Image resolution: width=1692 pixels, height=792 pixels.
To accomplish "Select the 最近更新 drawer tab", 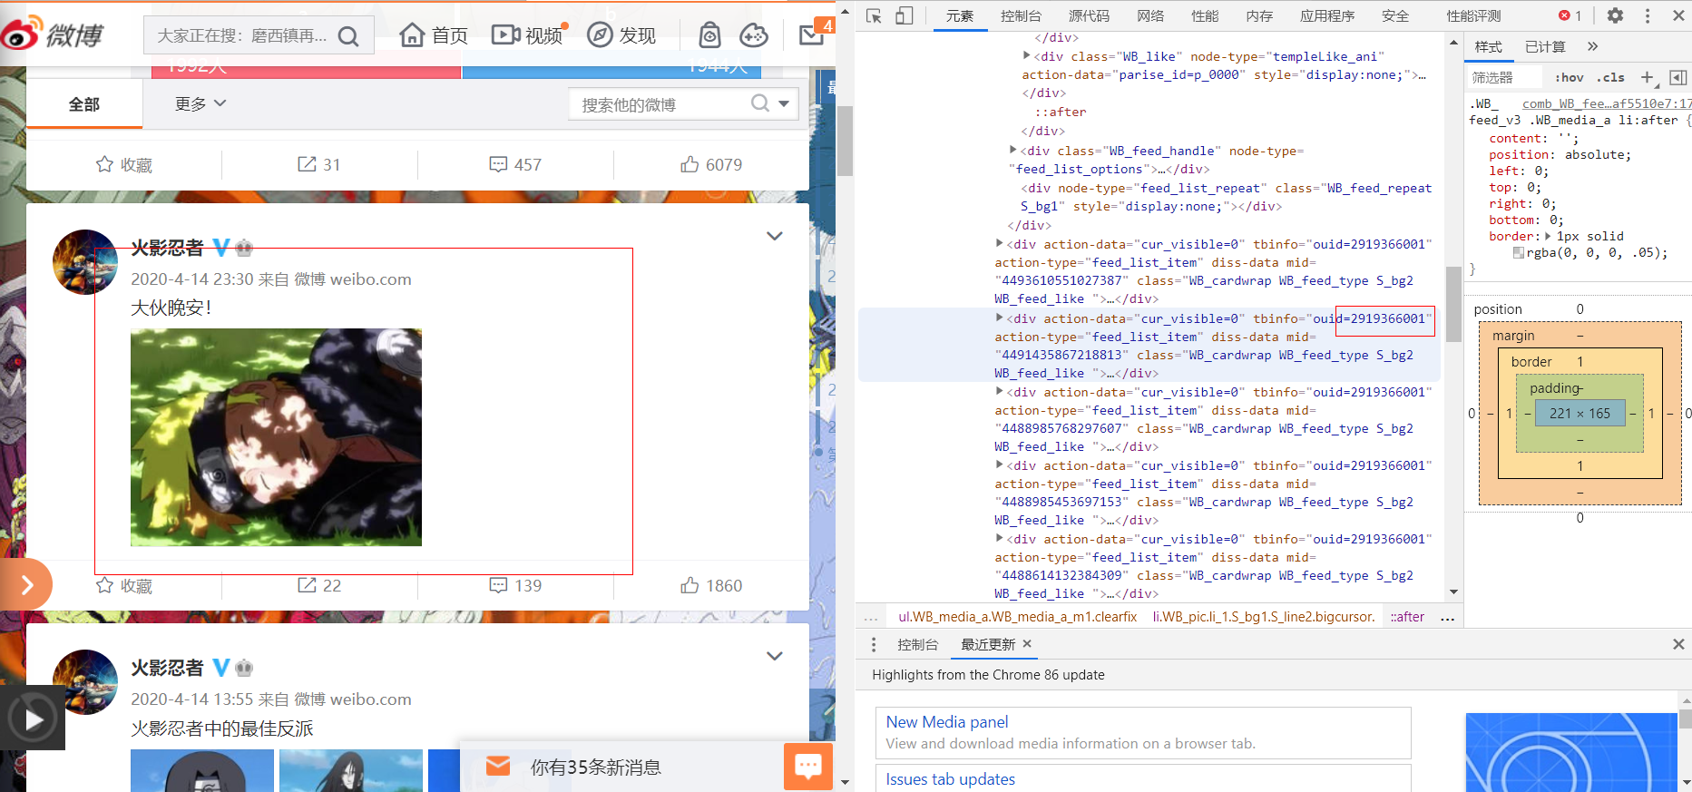I will (988, 644).
